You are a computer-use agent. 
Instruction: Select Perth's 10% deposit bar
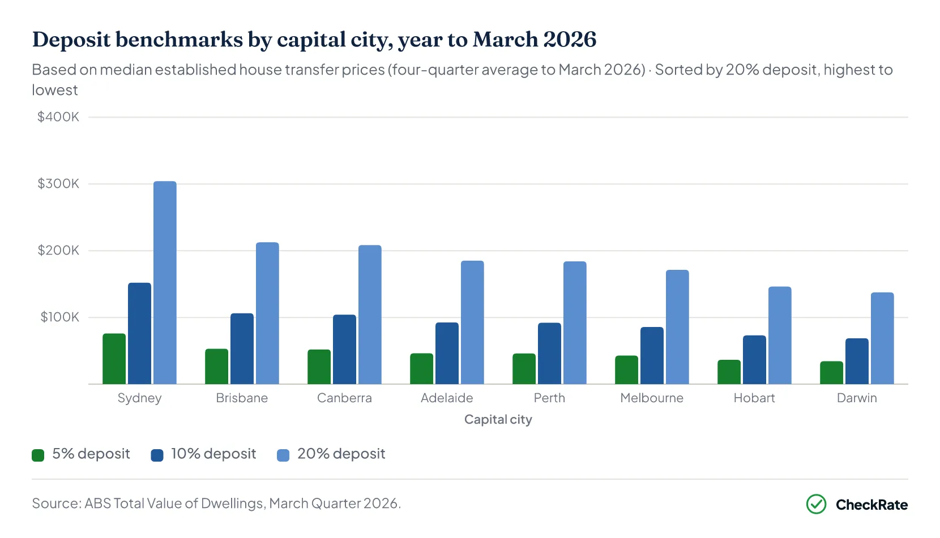click(x=549, y=354)
